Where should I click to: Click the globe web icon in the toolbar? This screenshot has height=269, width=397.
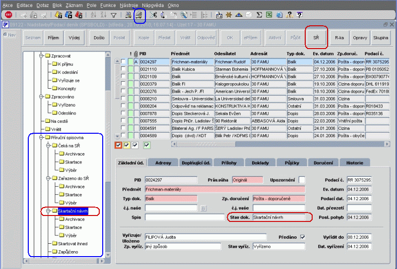click(x=279, y=15)
